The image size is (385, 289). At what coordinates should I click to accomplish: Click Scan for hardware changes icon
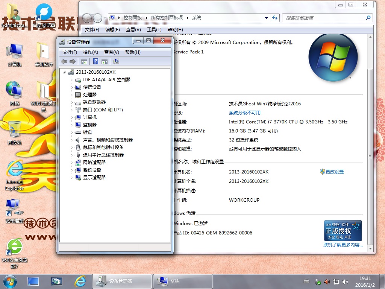coord(116,61)
